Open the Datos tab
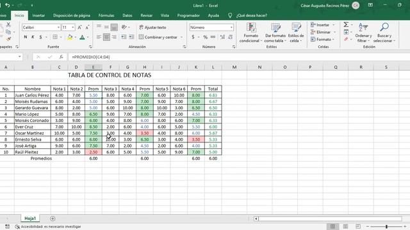The height and width of the screenshot is (230, 410). pyautogui.click(x=127, y=15)
